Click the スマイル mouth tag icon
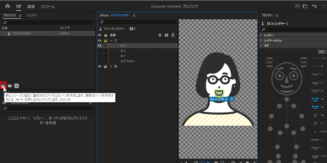This screenshot has height=163, width=327. click(315, 156)
